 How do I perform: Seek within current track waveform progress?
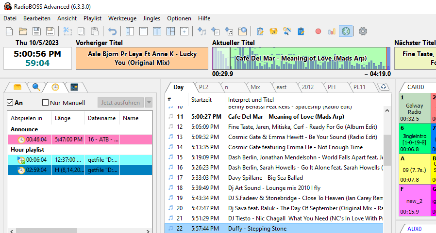point(301,58)
